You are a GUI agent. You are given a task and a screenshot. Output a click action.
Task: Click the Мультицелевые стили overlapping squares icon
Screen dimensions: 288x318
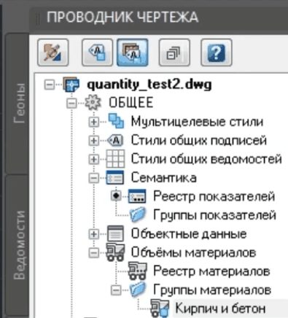(x=116, y=121)
